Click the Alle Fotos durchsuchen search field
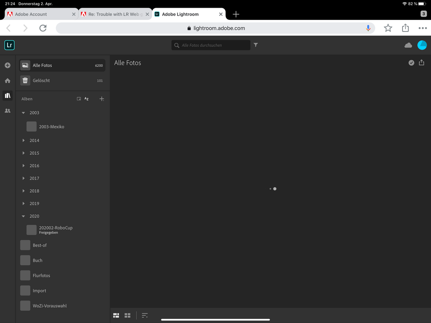 pyautogui.click(x=211, y=45)
